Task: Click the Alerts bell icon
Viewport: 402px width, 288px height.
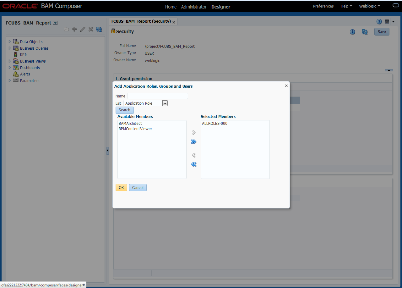Action: 15,74
